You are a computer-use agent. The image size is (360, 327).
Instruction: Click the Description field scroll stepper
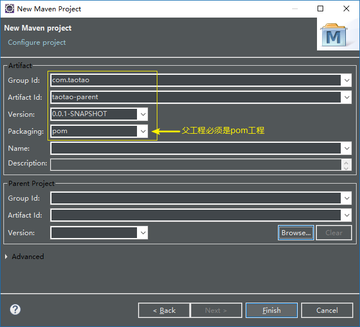click(346, 165)
